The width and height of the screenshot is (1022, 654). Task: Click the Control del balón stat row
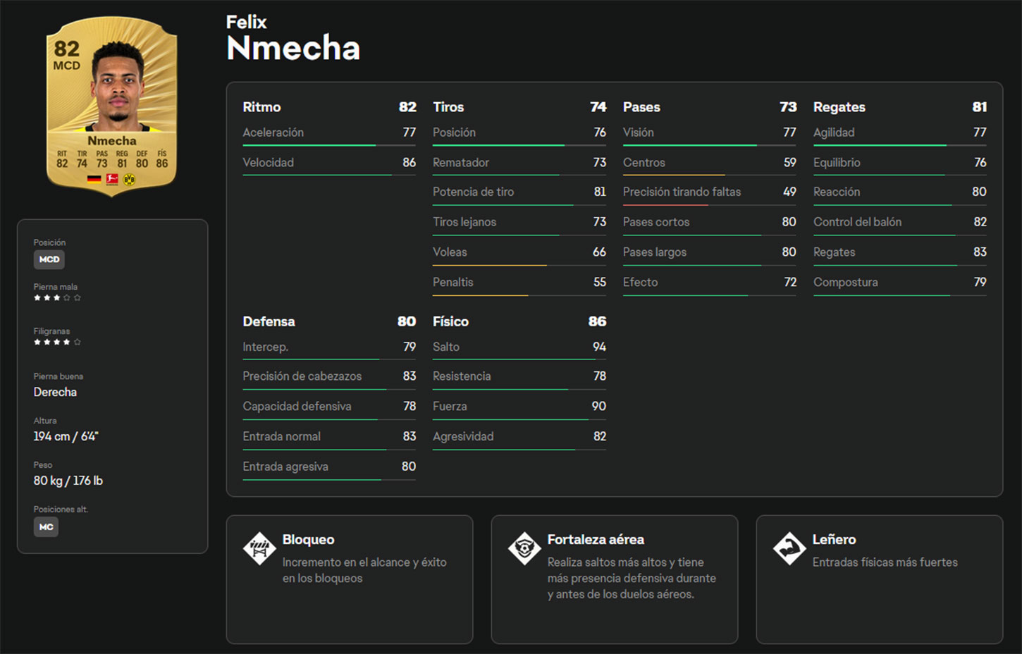click(x=899, y=222)
